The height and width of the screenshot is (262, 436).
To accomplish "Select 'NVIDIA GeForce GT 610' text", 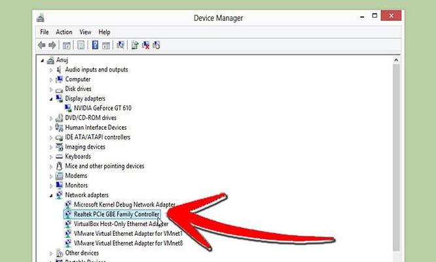I will coord(103,108).
